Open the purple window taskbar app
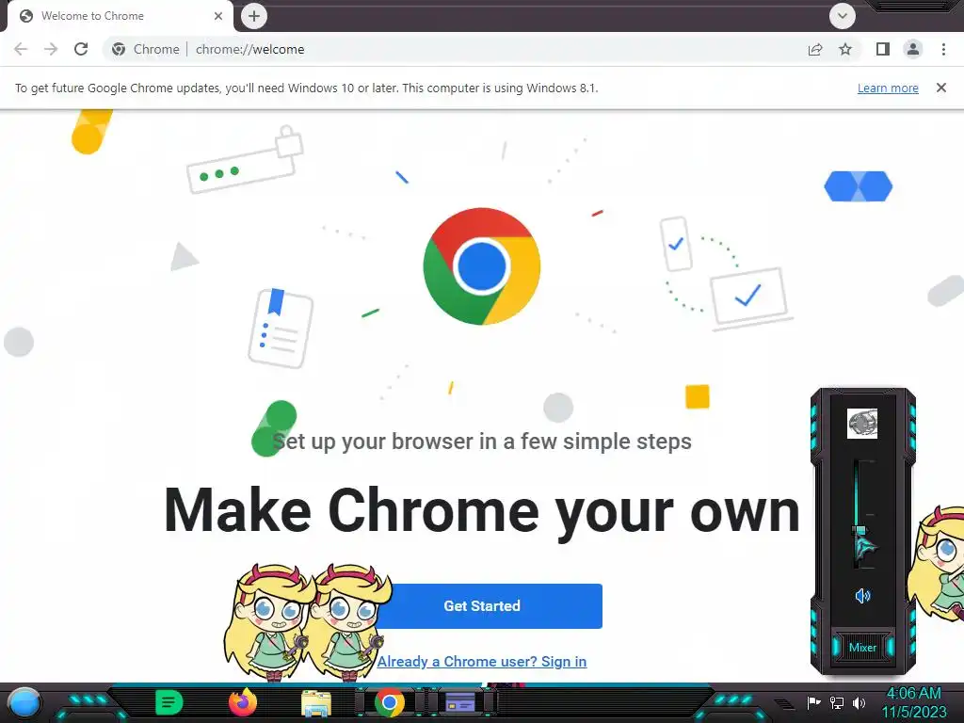Screen dimensions: 964x723 click(x=460, y=702)
